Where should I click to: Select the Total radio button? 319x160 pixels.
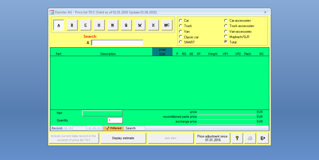point(226,42)
